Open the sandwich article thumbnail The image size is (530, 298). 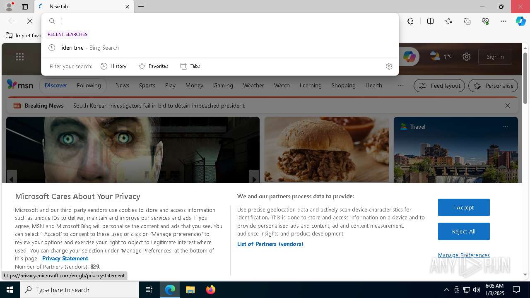(327, 149)
